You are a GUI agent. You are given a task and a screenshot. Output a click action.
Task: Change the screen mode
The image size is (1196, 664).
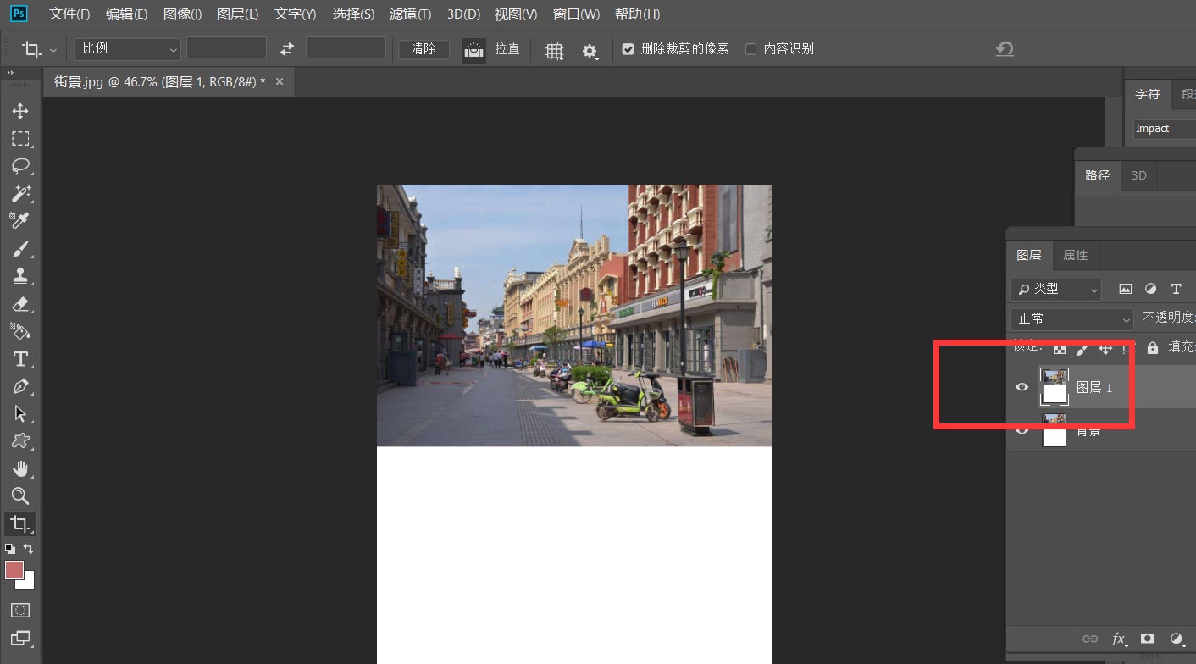20,638
